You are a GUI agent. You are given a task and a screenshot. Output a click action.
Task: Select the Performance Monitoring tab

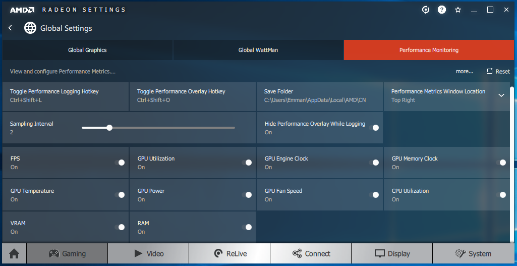click(x=429, y=50)
